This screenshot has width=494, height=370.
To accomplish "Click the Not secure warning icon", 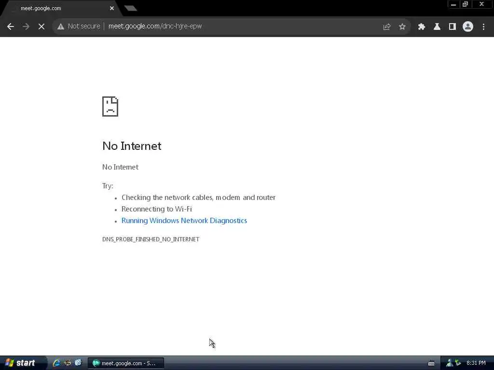I will 61,27.
